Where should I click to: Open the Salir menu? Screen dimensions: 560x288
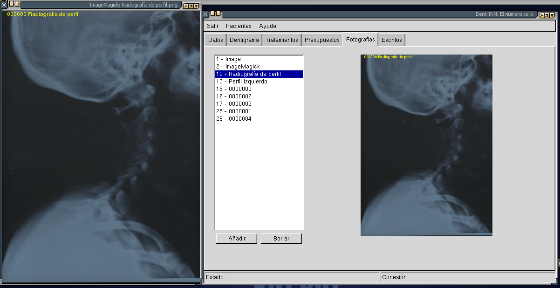coord(212,26)
